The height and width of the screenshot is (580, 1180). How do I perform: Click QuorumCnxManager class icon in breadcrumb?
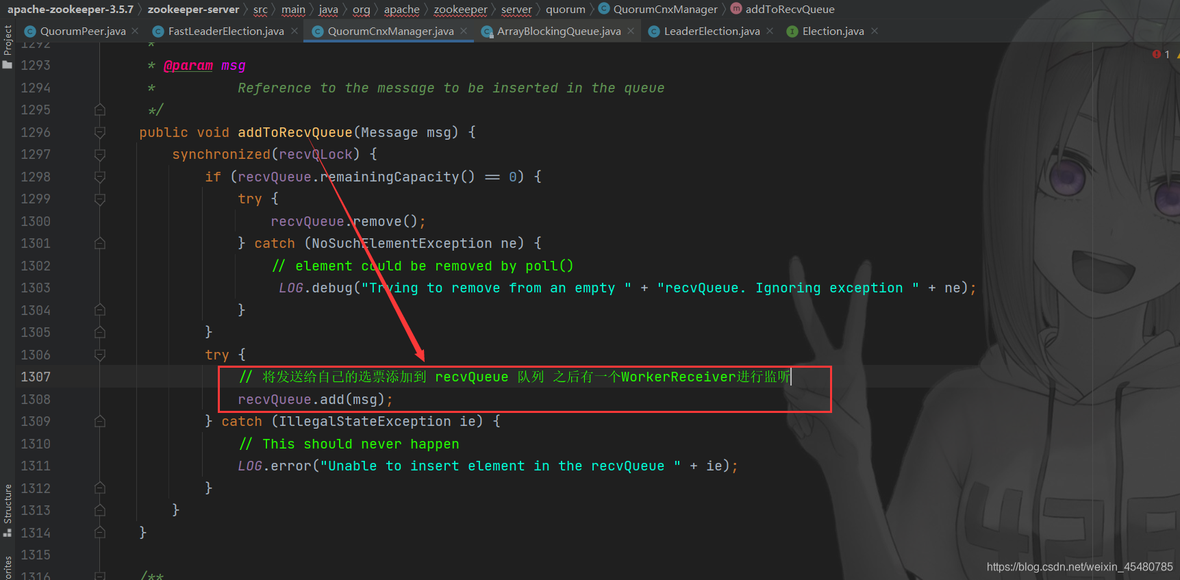point(604,9)
